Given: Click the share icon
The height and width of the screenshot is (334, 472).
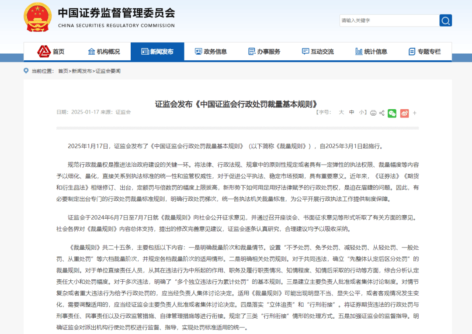Looking at the screenshot, I should coord(382,113).
